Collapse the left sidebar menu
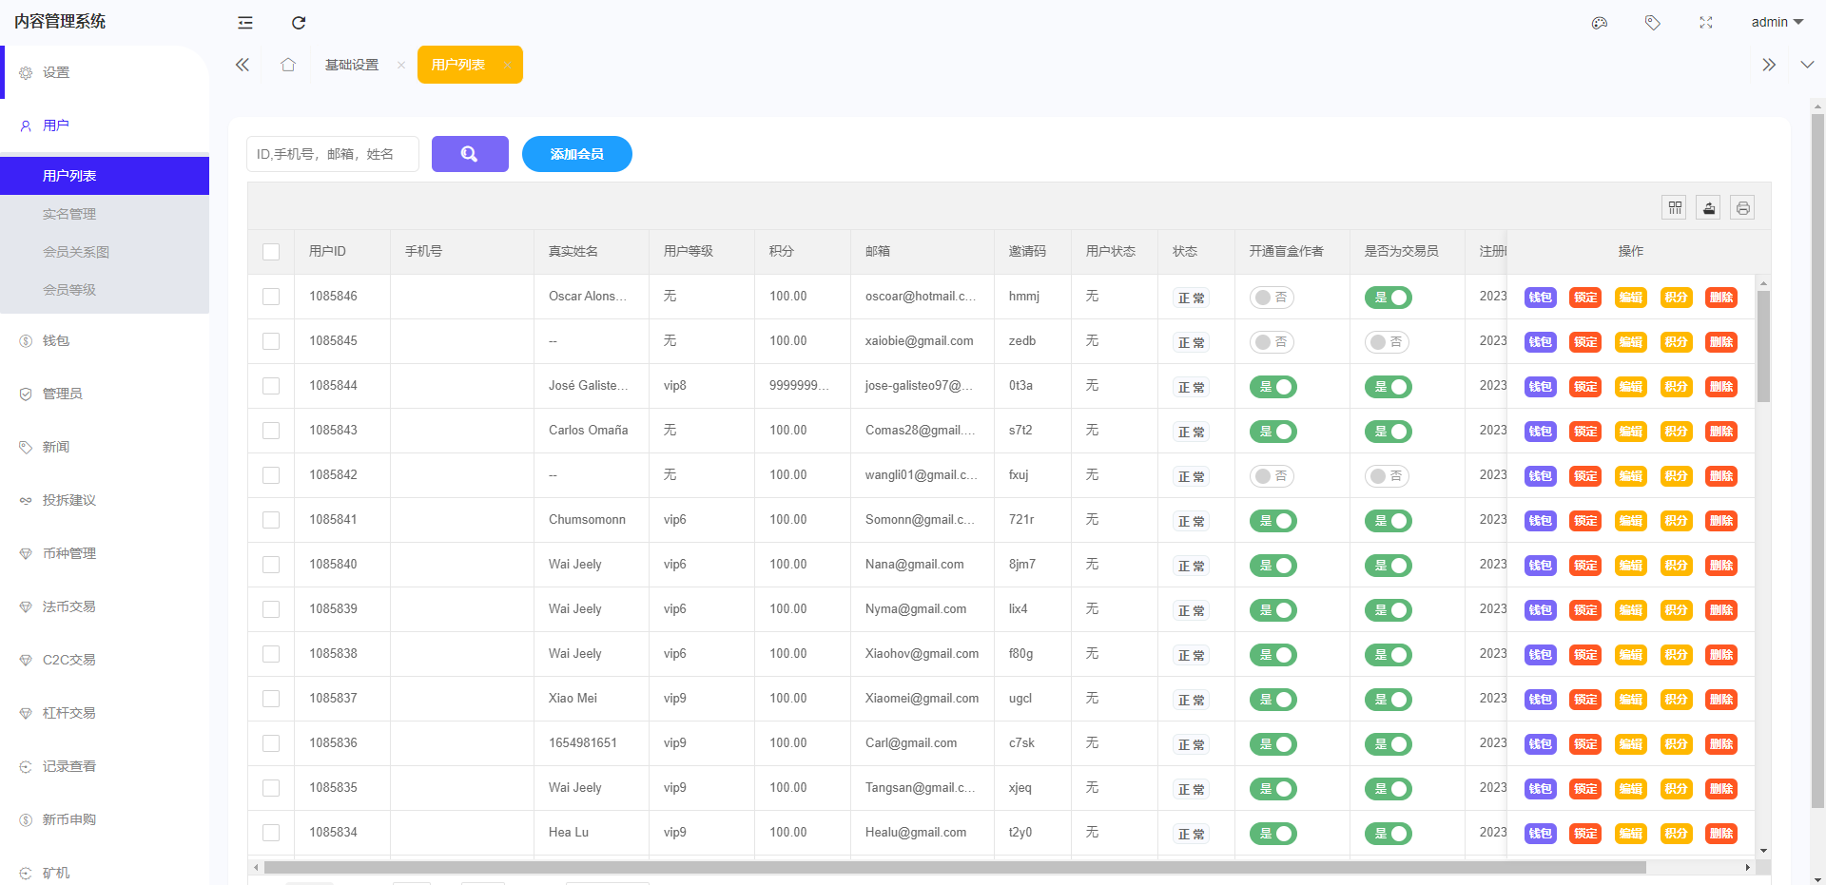The width and height of the screenshot is (1826, 885). pos(245,23)
